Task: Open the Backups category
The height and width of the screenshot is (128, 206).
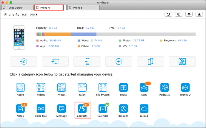Action: click(x=123, y=108)
